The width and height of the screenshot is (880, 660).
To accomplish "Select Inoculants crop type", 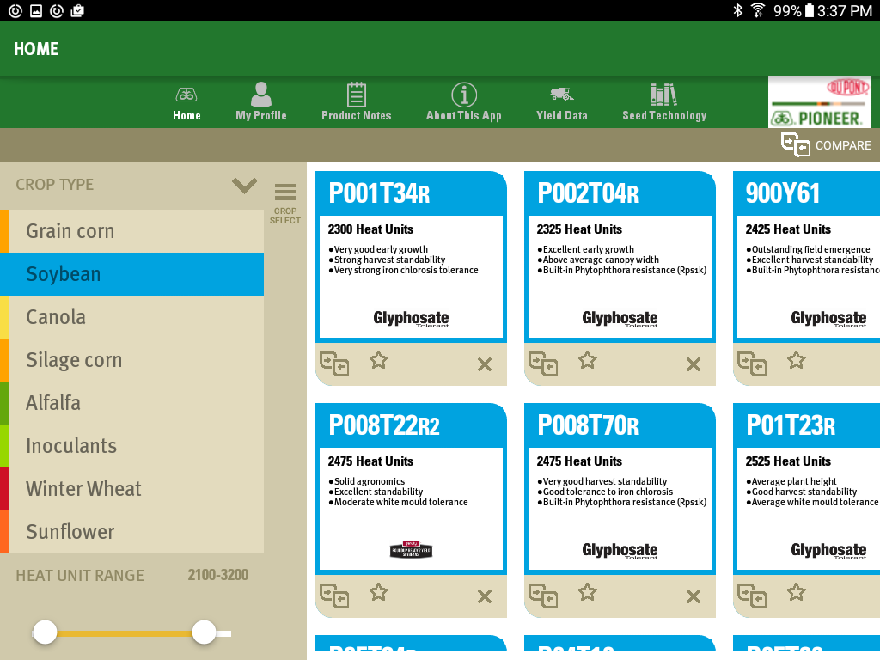I will pyautogui.click(x=131, y=446).
